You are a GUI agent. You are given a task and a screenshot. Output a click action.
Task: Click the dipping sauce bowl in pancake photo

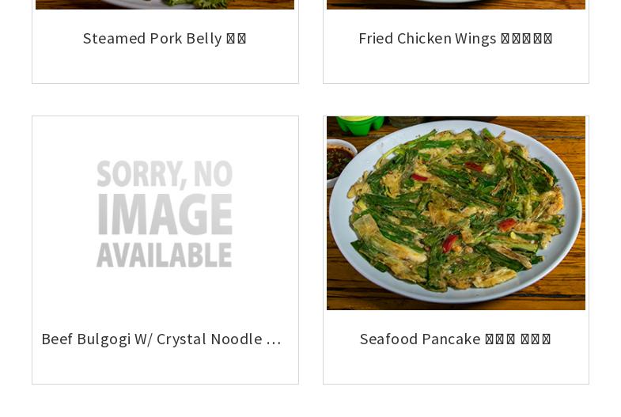click(339, 162)
